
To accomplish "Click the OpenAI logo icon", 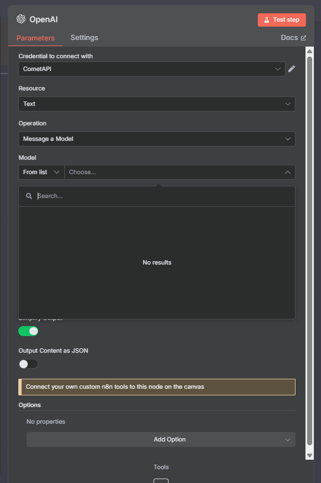I will pyautogui.click(x=21, y=19).
